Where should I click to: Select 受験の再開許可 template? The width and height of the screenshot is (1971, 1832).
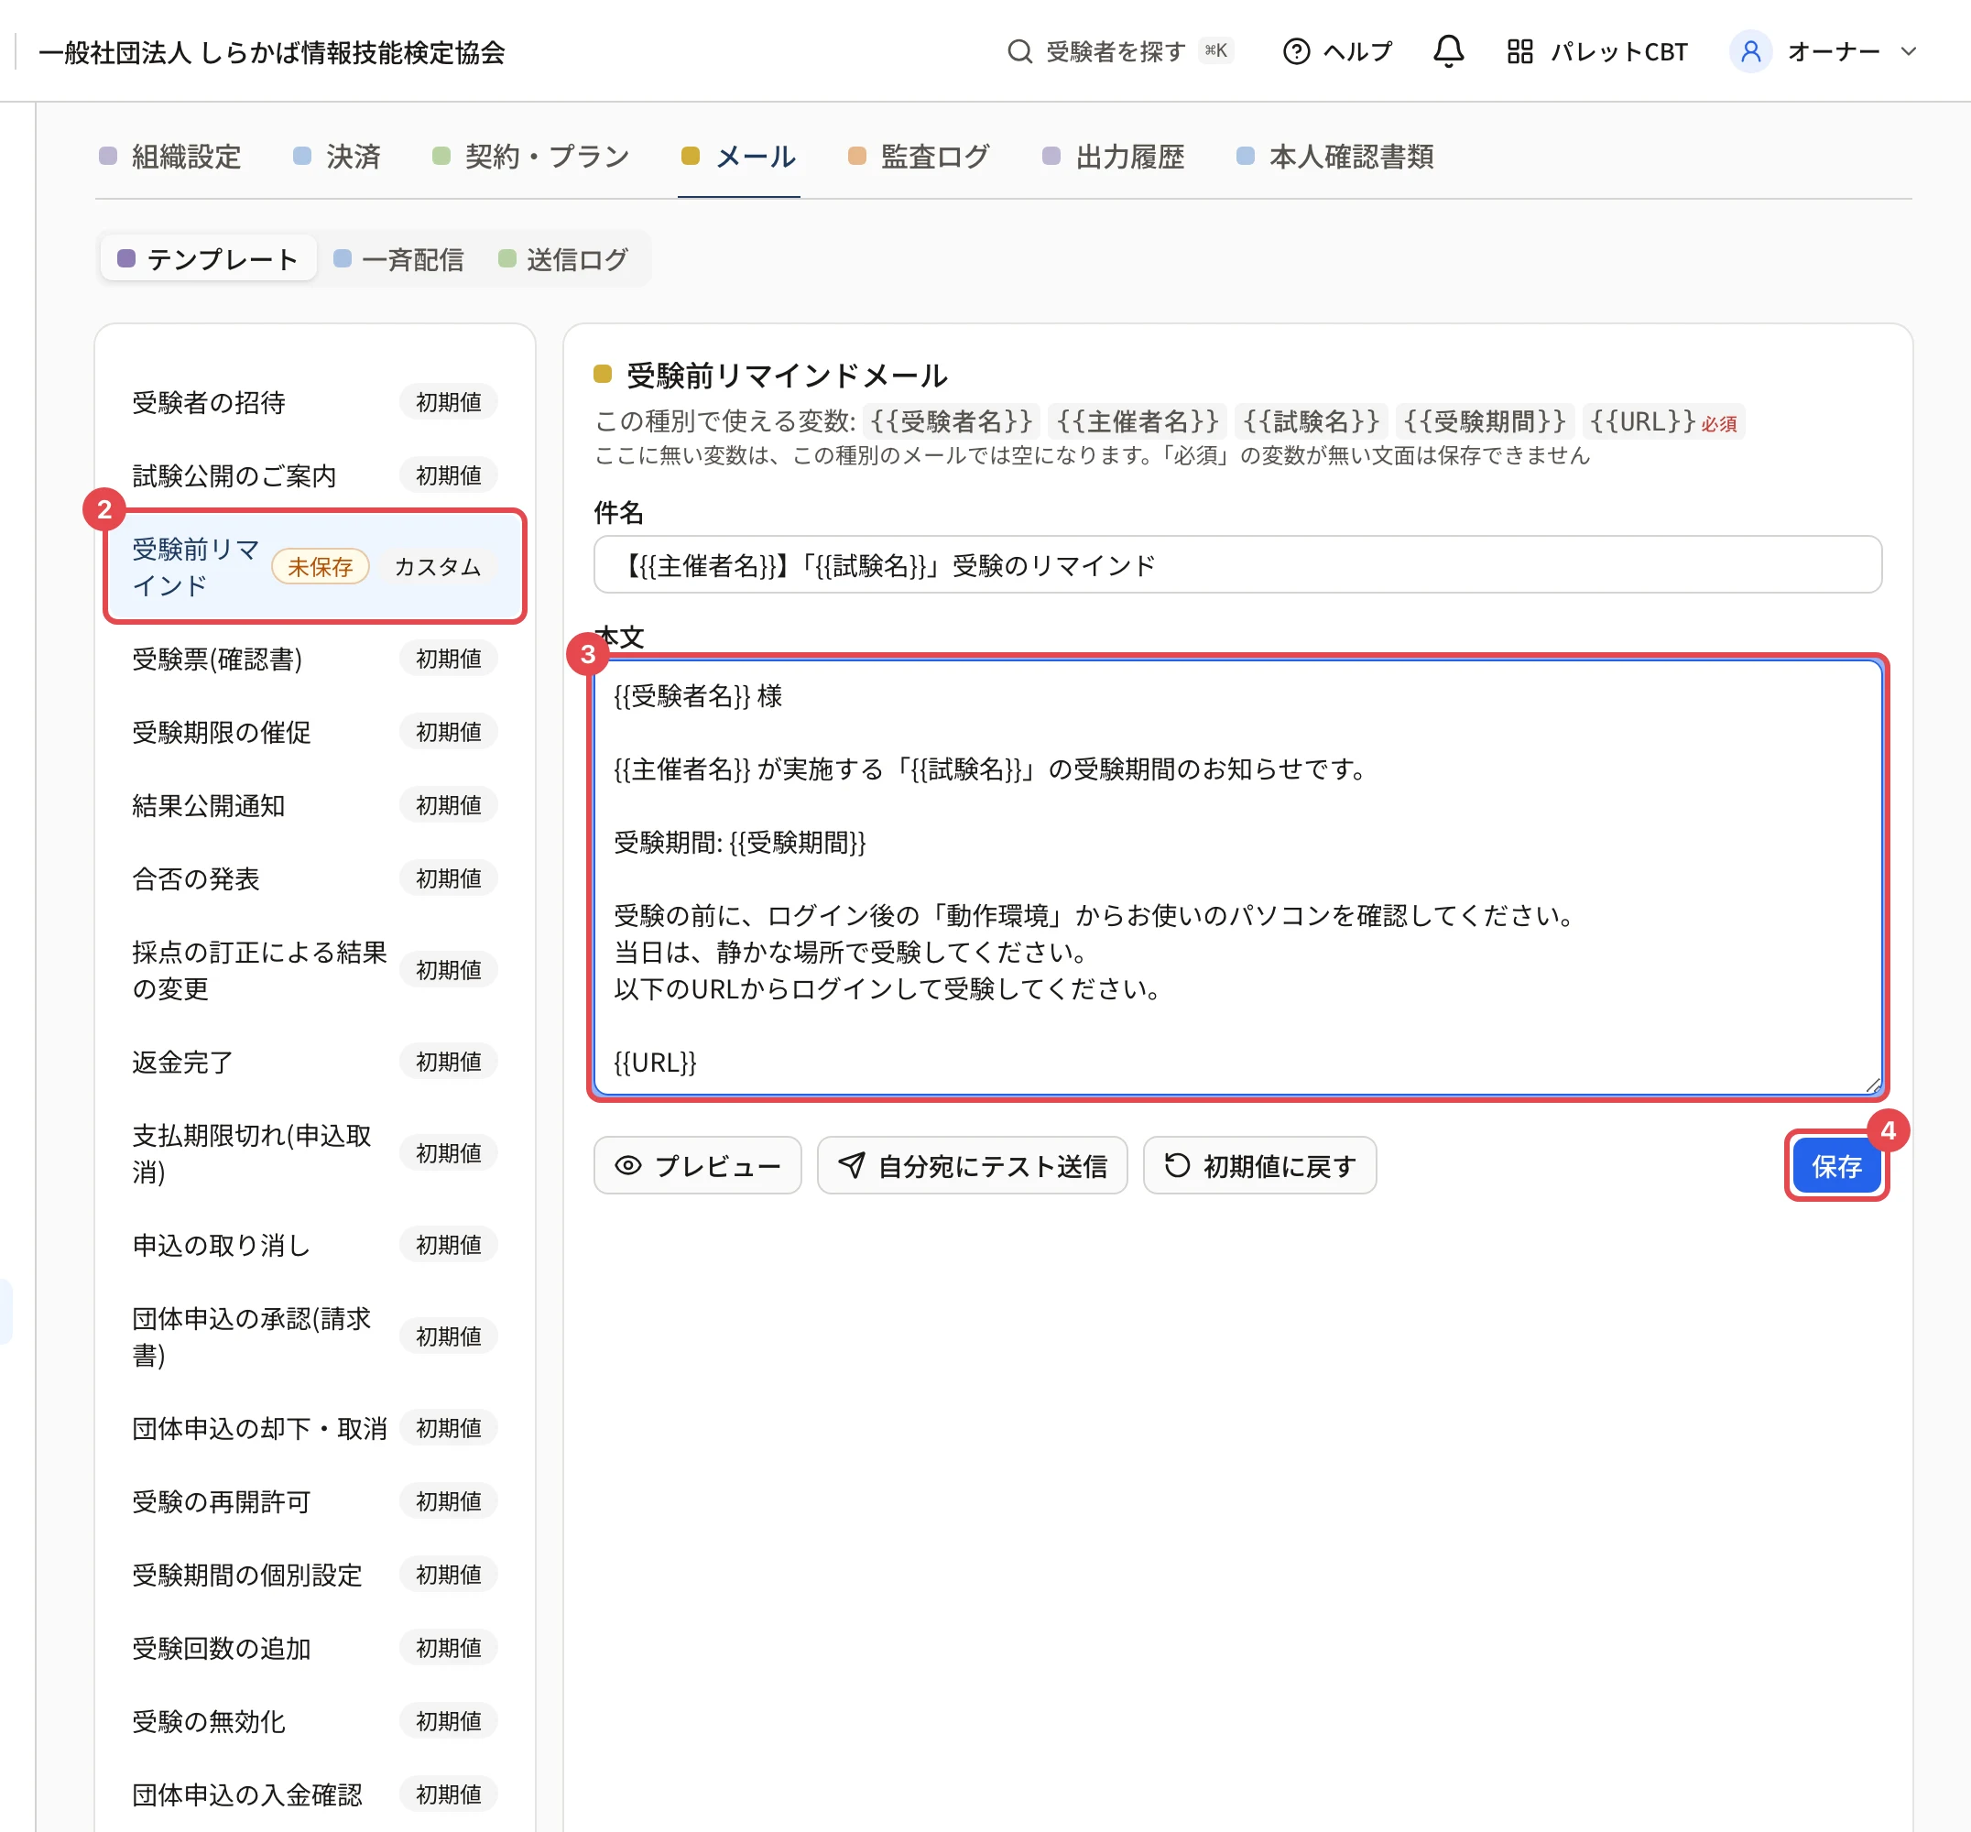pos(315,1502)
